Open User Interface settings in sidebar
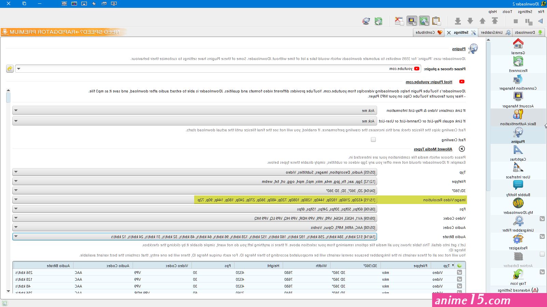The image size is (547, 307). 518,171
